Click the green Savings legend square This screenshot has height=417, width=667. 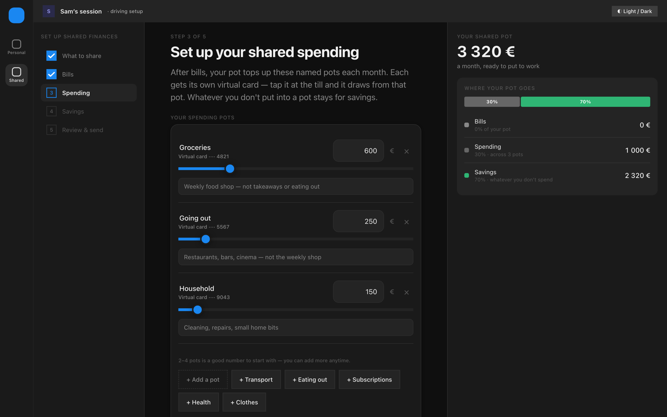[466, 176]
